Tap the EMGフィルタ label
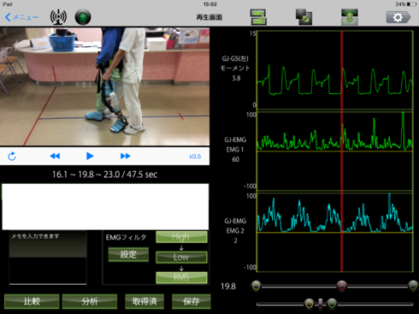 (126, 238)
